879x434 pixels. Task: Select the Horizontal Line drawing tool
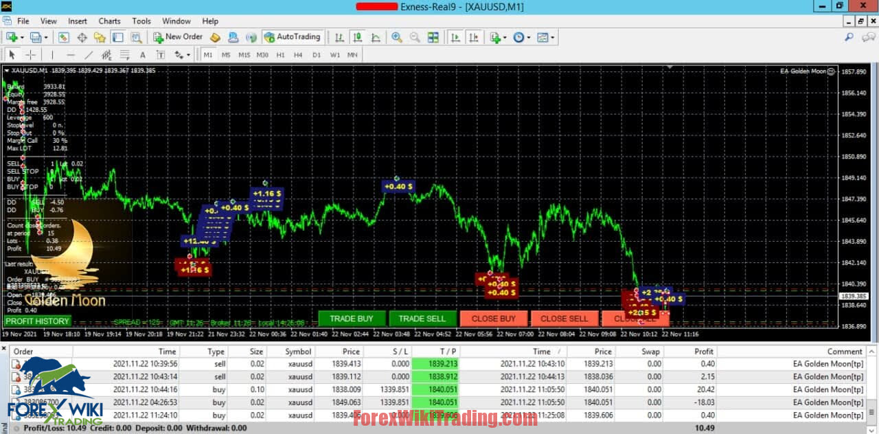[71, 55]
